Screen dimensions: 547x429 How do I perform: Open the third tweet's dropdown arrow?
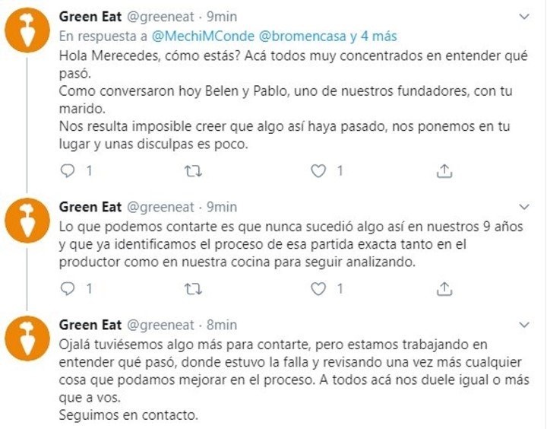tap(524, 324)
